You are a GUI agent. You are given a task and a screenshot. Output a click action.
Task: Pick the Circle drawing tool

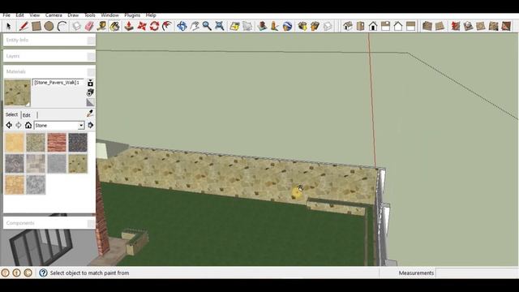tap(49, 26)
